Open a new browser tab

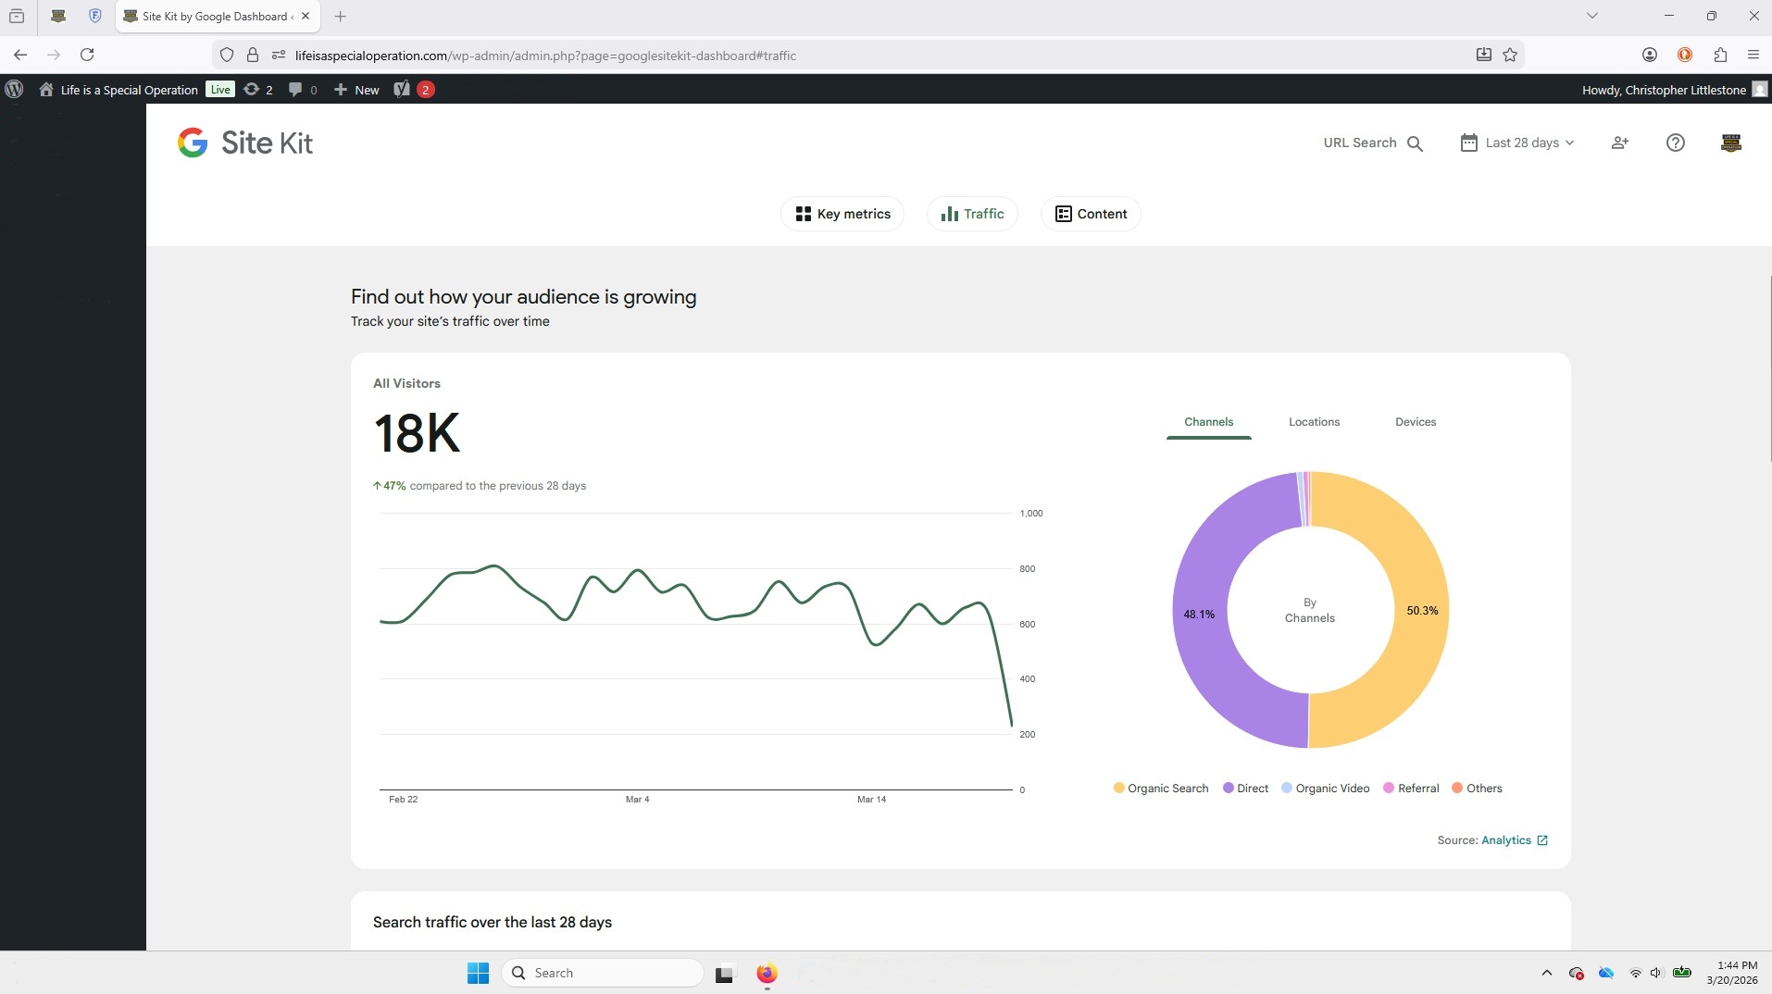[341, 17]
